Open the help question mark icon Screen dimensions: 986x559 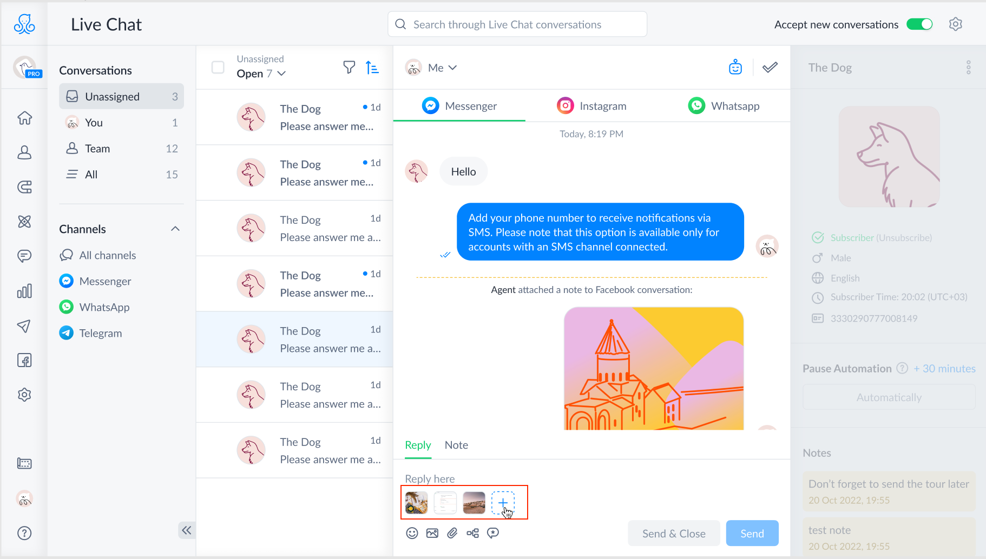pyautogui.click(x=24, y=533)
